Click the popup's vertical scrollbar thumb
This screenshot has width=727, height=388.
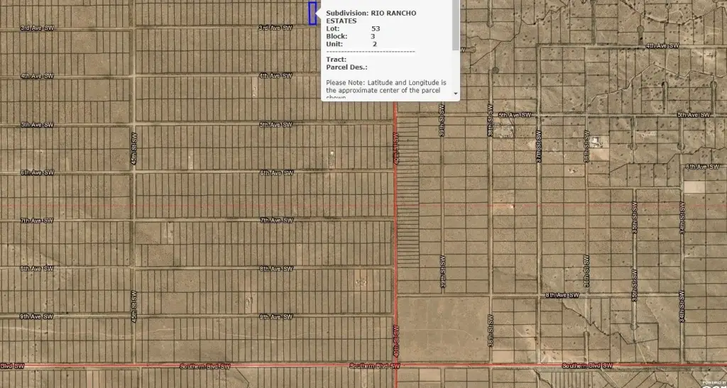click(455, 26)
